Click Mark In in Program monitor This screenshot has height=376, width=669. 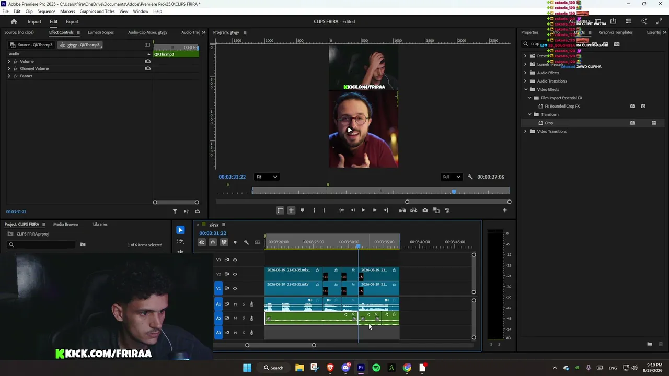tap(314, 210)
